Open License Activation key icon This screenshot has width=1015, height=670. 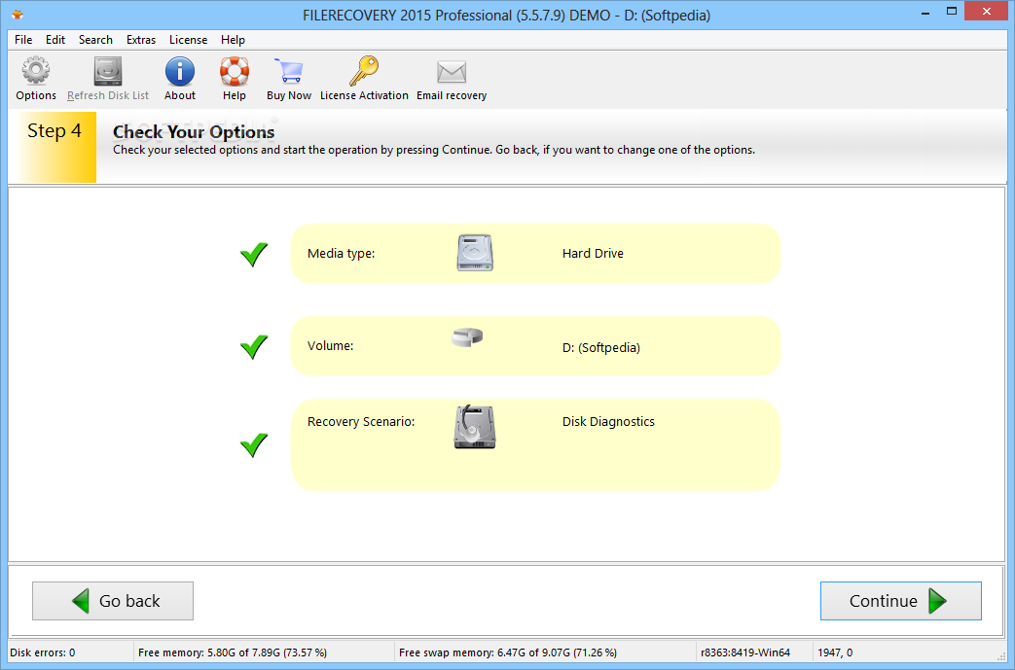(364, 71)
